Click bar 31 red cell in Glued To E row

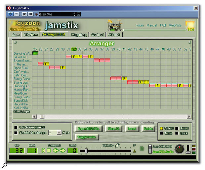(x=68, y=57)
